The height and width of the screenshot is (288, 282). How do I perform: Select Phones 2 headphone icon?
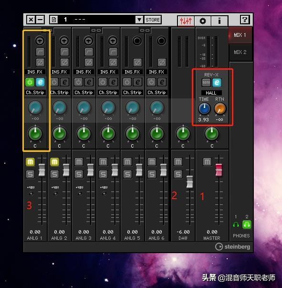click(247, 224)
